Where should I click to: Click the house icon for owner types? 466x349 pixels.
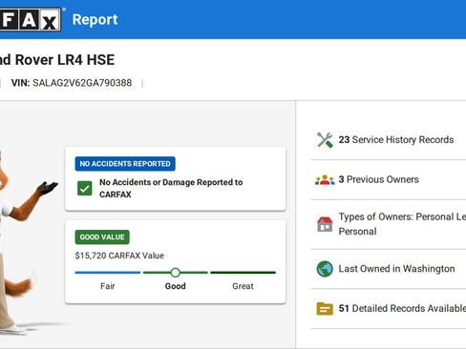pos(325,224)
